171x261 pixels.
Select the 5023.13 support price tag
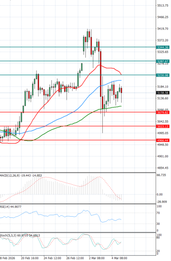tap(163, 126)
